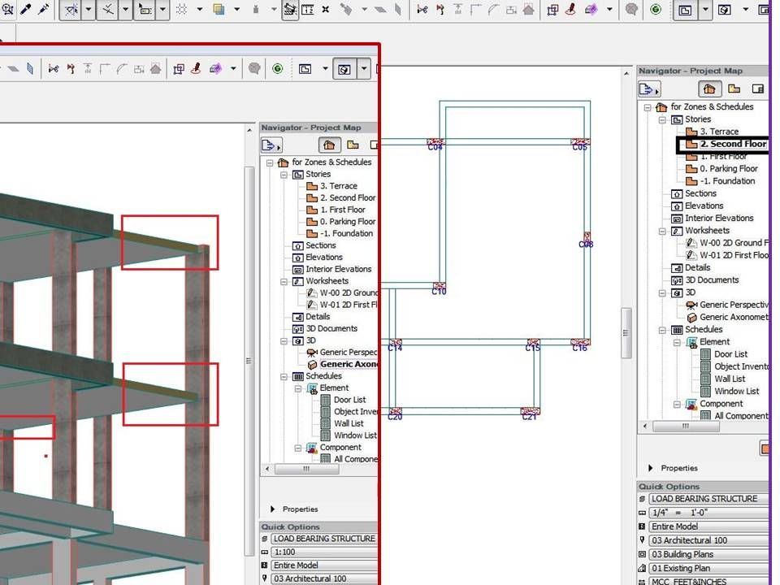Open Sections item in the left Navigator
Image resolution: width=780 pixels, height=585 pixels.
click(320, 245)
